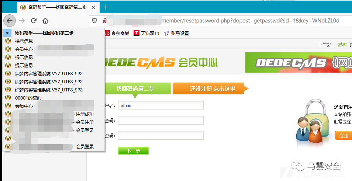Click 还没注册 点击这里 orange button
This screenshot has width=352, height=181.
tap(210, 88)
